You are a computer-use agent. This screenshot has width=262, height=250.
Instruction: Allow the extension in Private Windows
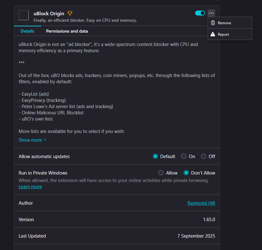[x=161, y=173]
